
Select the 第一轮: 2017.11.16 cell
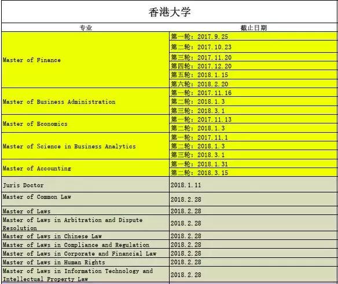(x=253, y=92)
